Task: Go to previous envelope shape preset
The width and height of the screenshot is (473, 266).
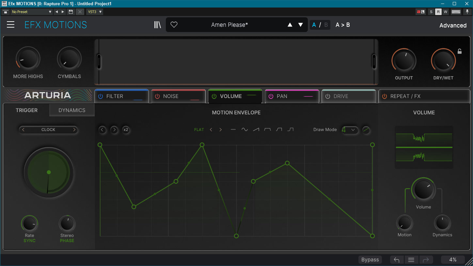Action: click(x=211, y=130)
